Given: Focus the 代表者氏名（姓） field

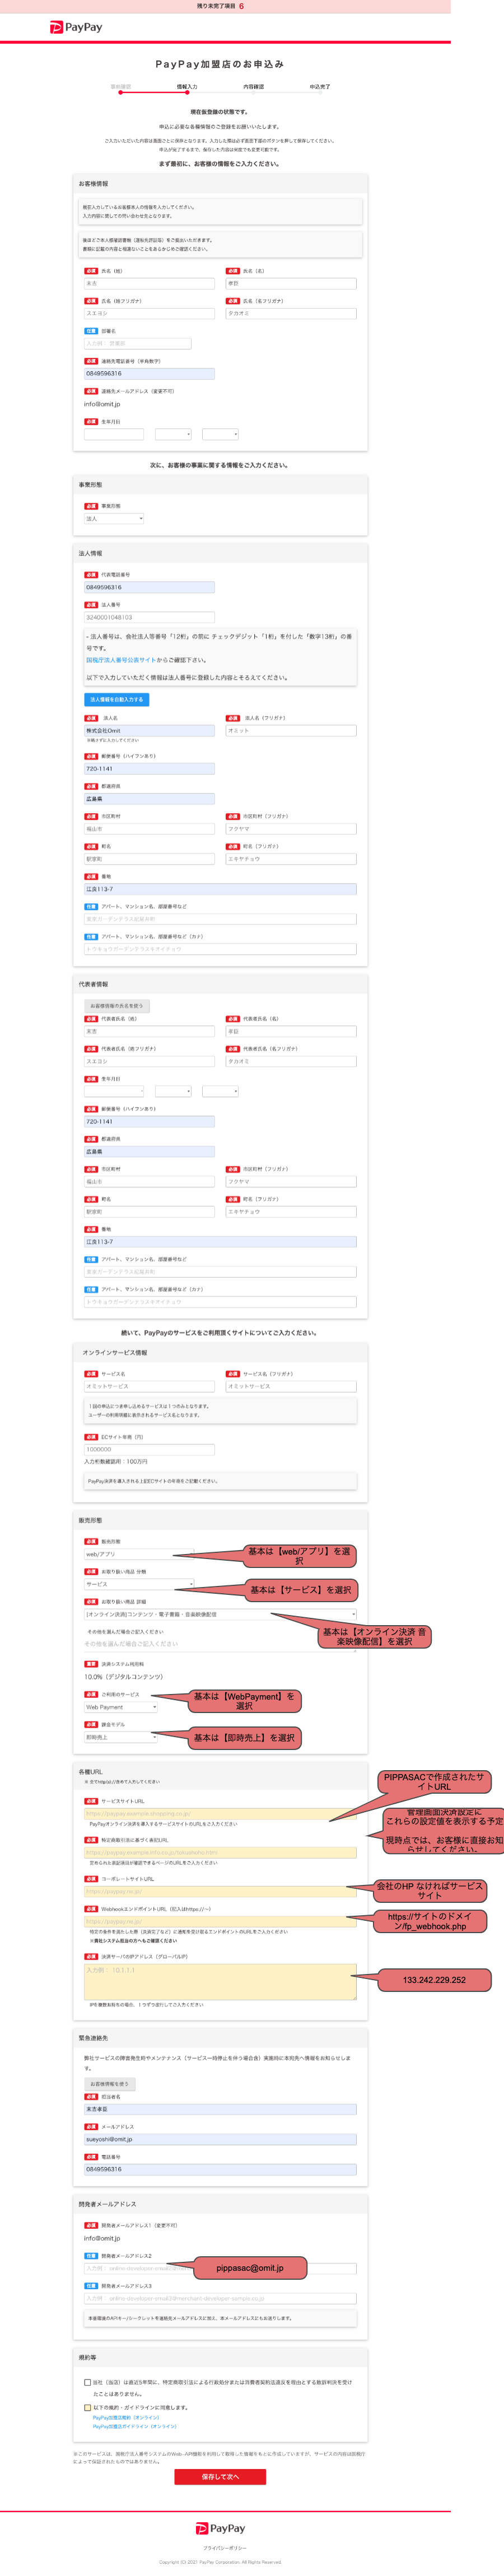Looking at the screenshot, I should (x=149, y=1031).
